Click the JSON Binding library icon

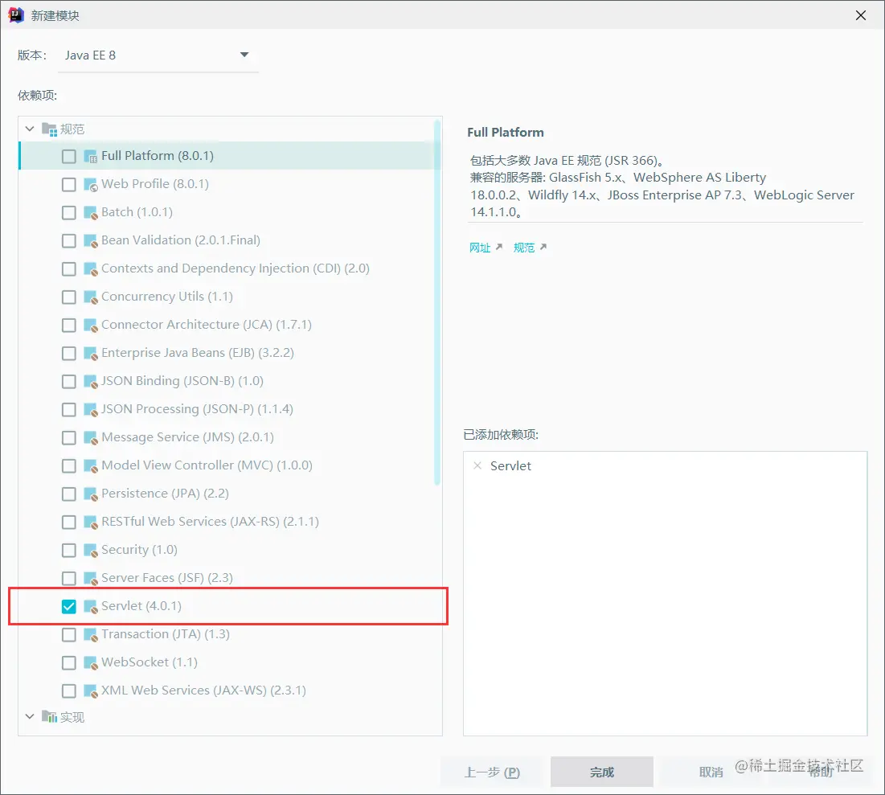(x=90, y=382)
